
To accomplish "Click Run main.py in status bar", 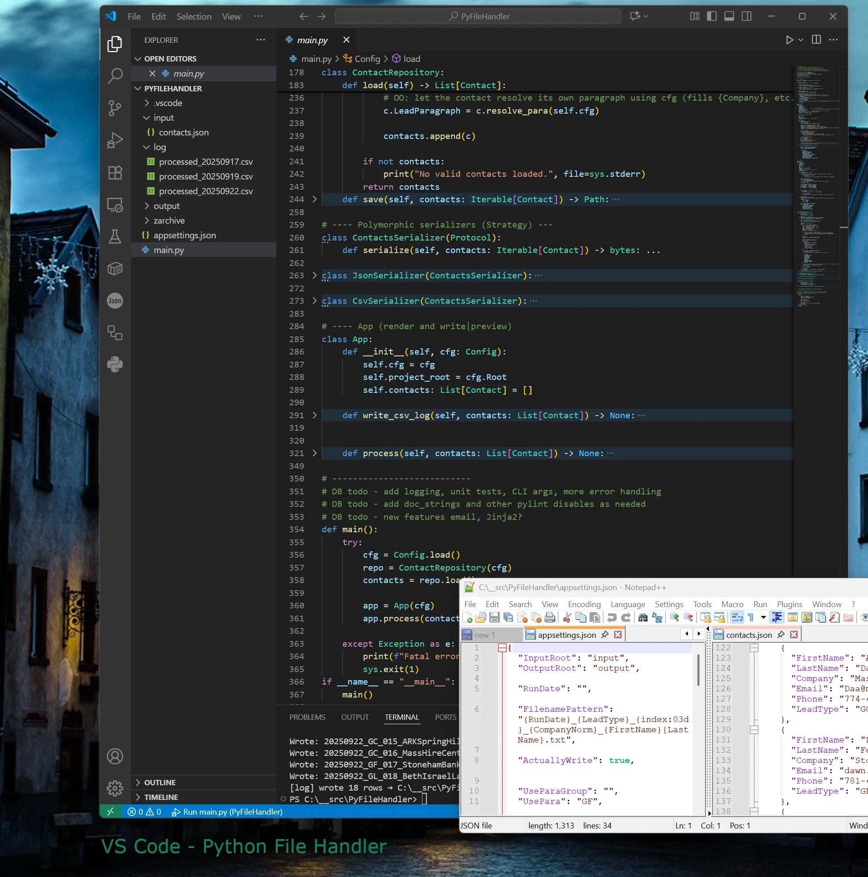I will (227, 812).
